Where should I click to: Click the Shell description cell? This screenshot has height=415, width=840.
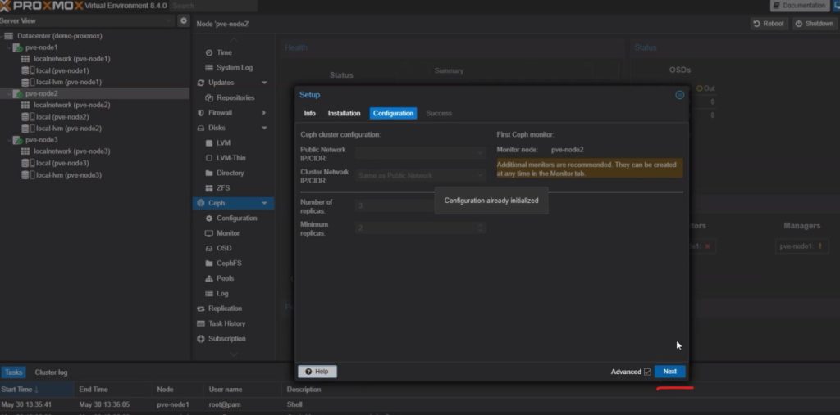click(294, 405)
